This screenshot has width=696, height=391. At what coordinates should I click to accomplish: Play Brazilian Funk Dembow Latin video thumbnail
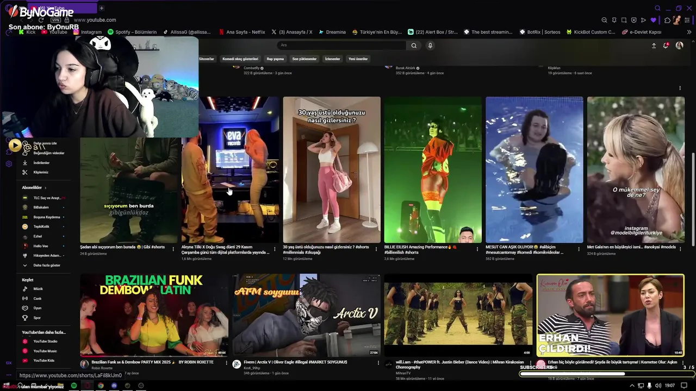(x=154, y=315)
